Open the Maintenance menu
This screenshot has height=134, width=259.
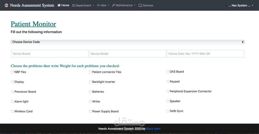click(124, 5)
